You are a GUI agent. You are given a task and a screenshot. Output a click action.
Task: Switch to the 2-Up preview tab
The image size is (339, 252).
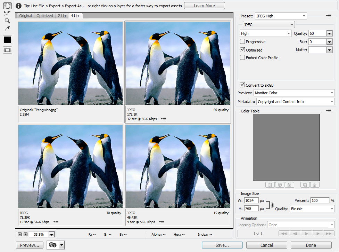[61, 16]
